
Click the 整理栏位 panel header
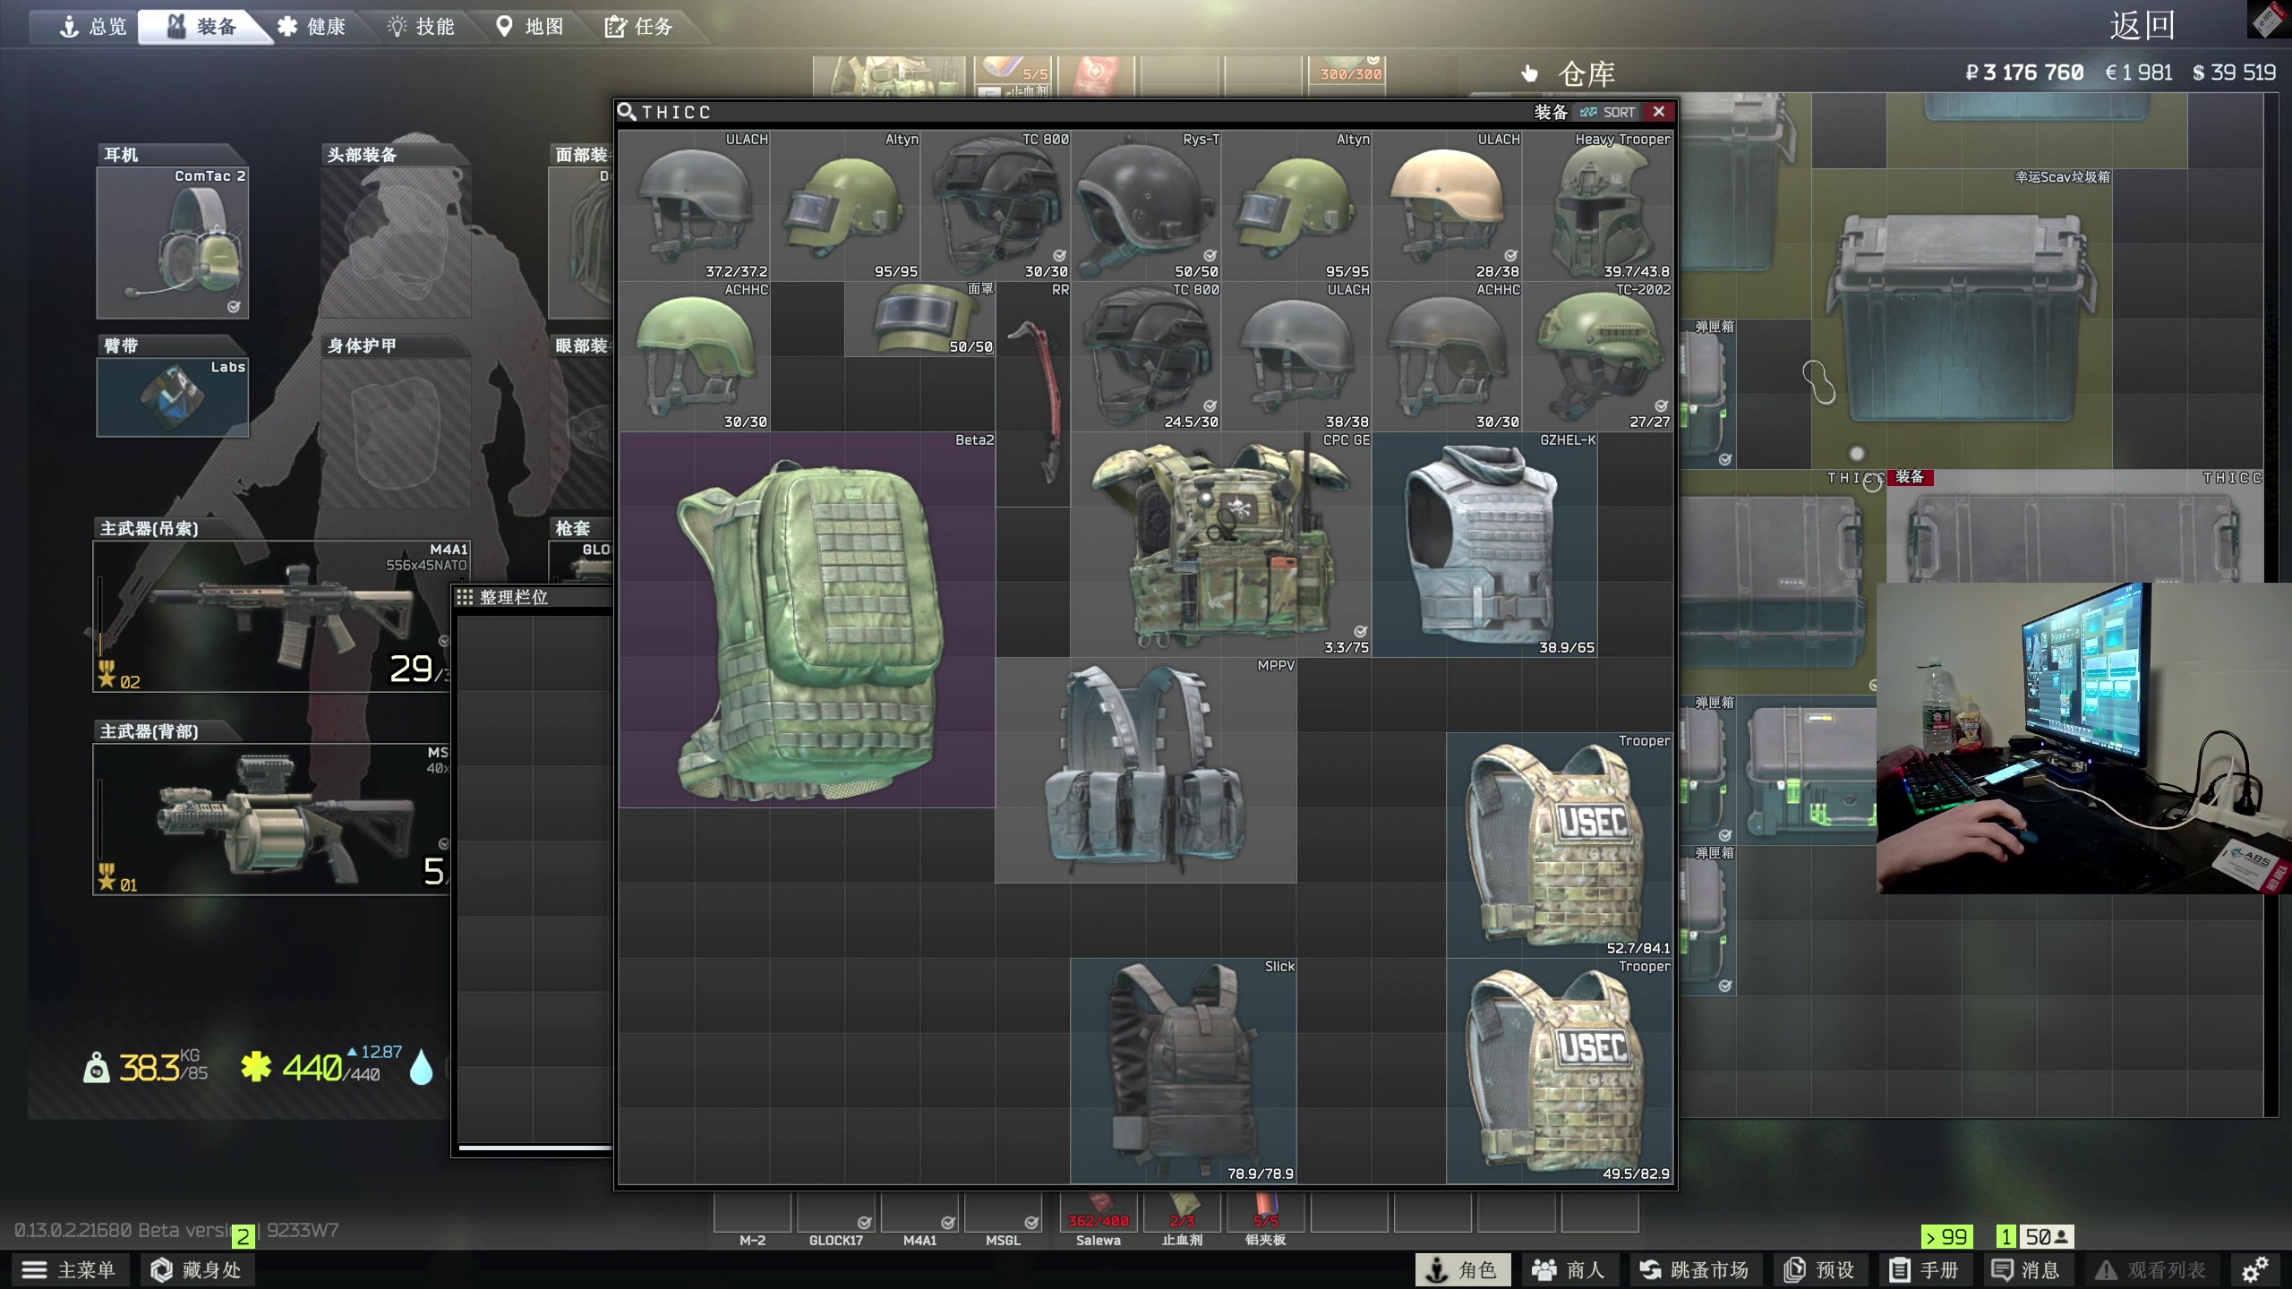coord(534,597)
